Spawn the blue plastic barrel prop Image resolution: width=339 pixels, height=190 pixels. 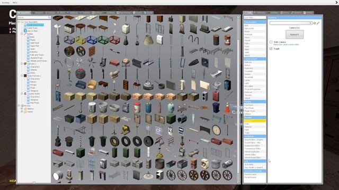[x=148, y=107]
